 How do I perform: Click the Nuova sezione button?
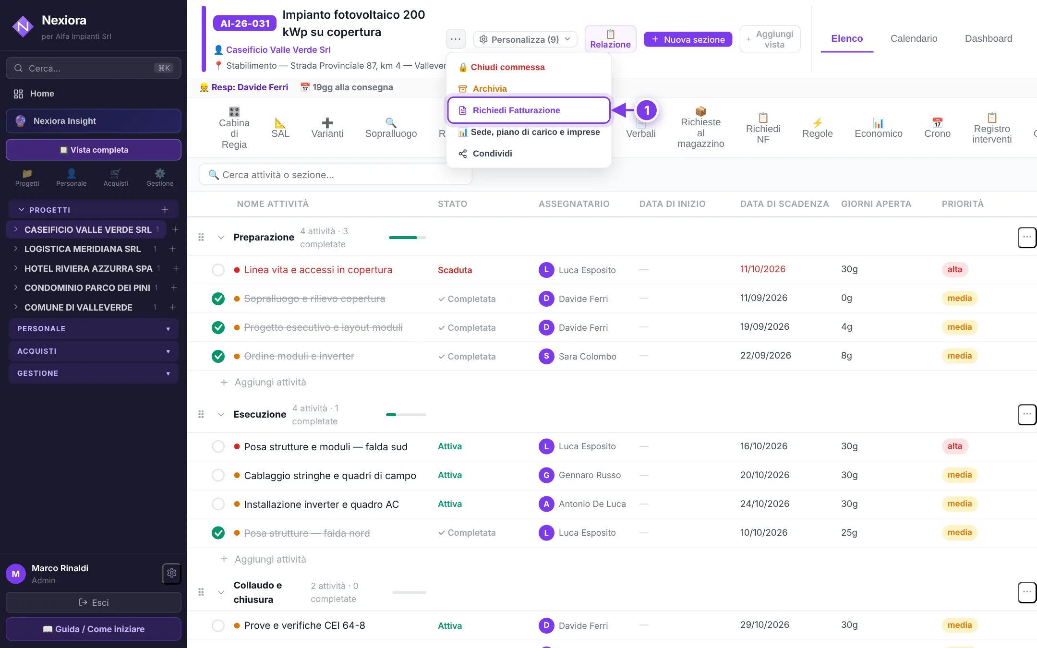coord(688,39)
